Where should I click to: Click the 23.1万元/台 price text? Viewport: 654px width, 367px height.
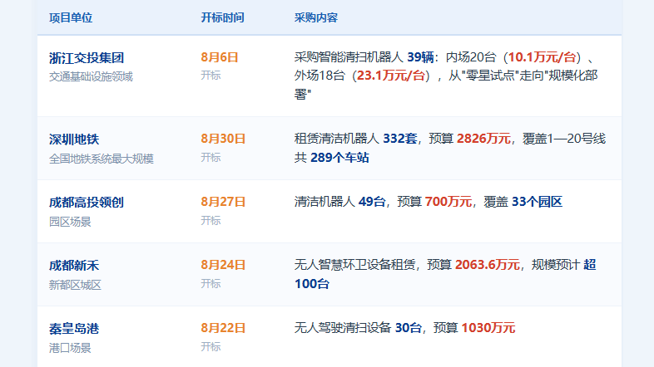click(x=391, y=76)
